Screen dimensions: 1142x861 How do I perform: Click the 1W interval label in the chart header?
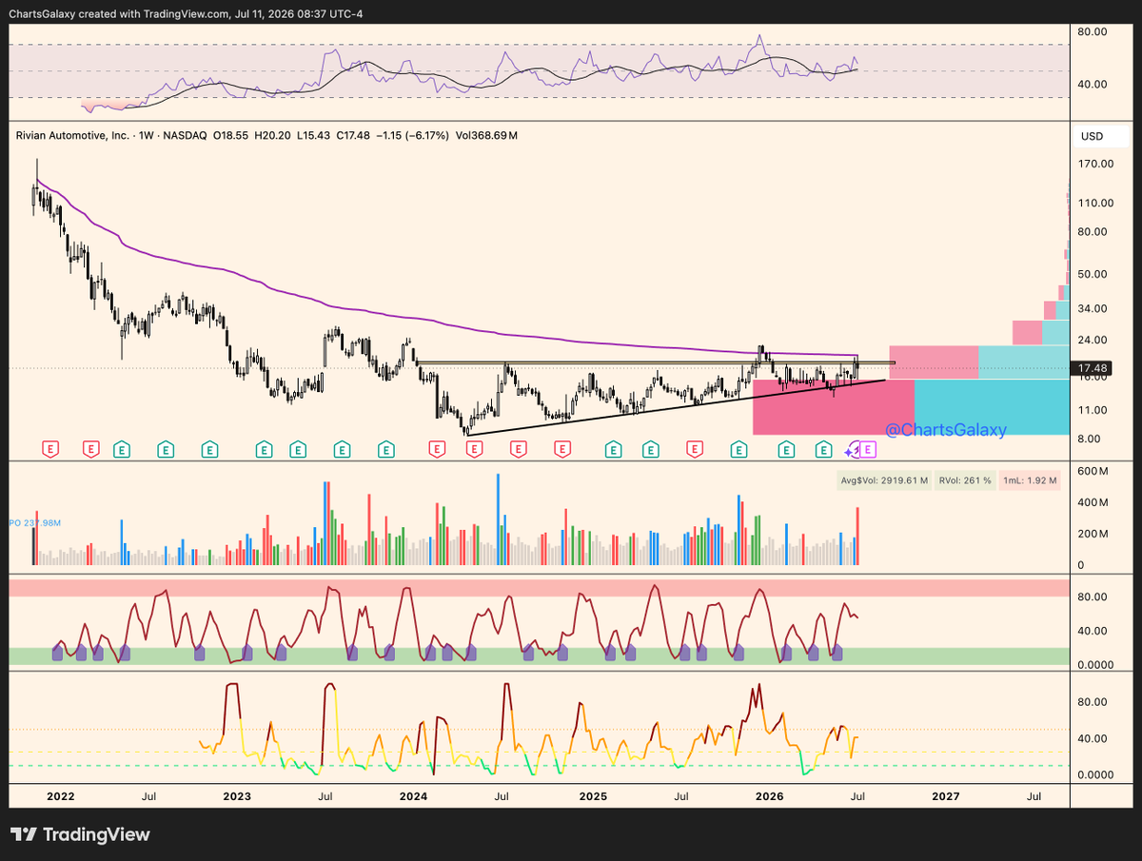tap(148, 136)
